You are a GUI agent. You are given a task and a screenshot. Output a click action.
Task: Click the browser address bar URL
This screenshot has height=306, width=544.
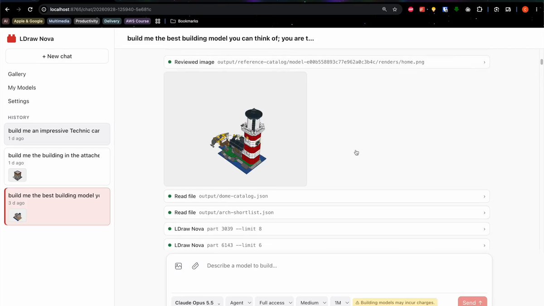coord(101,9)
